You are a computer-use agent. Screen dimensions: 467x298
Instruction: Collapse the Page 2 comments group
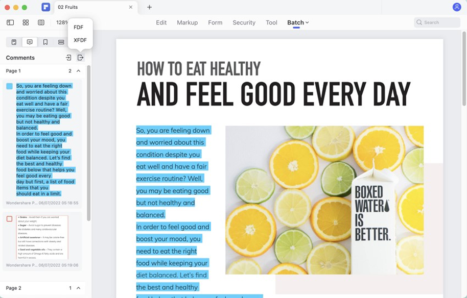(79, 288)
